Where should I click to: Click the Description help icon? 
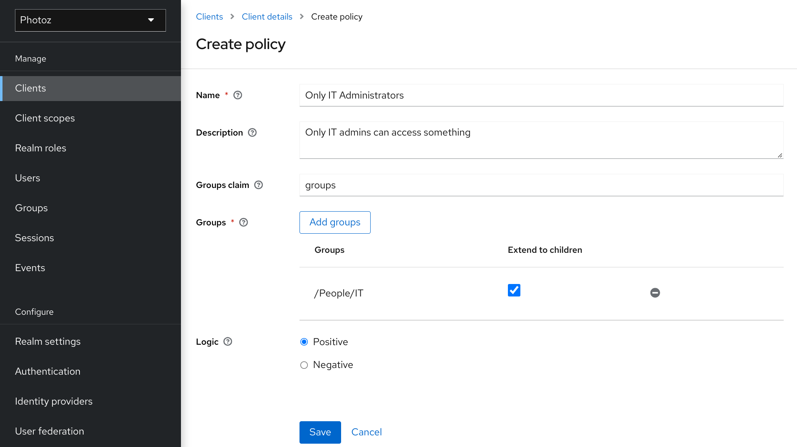(x=252, y=133)
